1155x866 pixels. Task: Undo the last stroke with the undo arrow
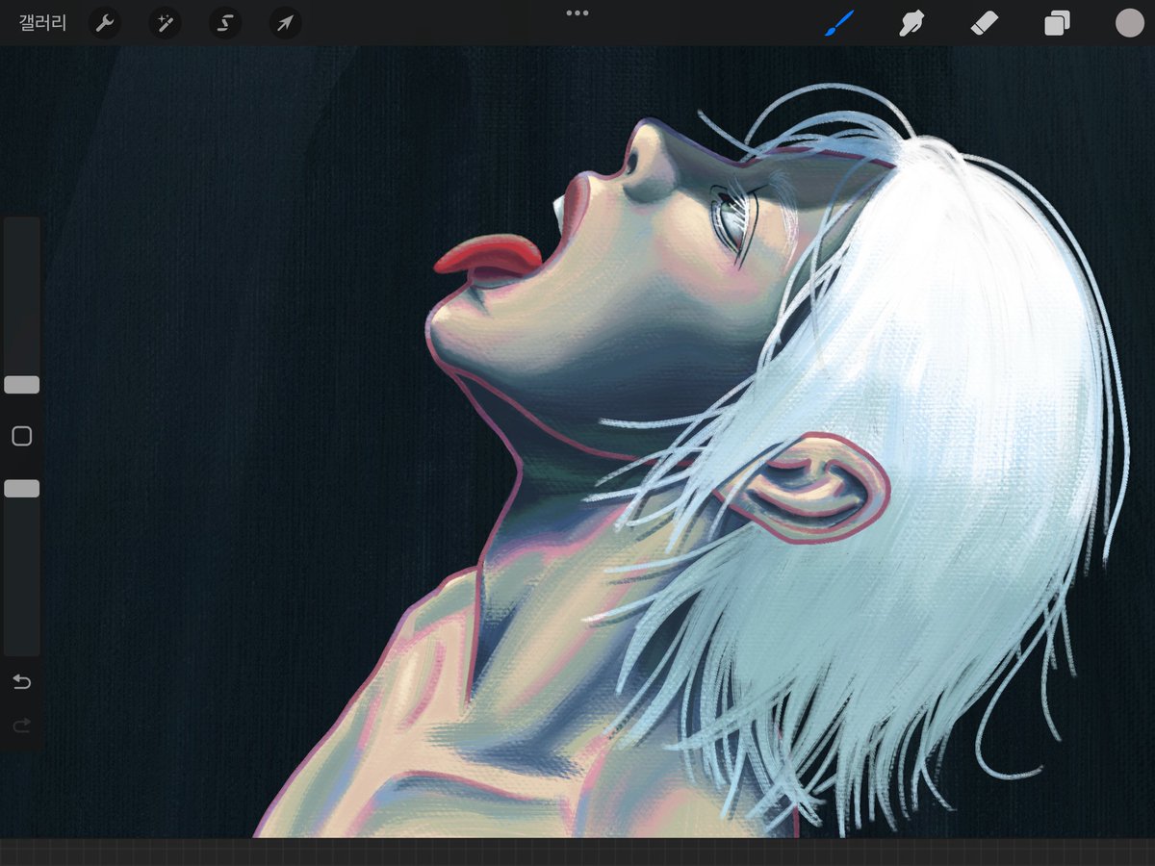point(21,682)
